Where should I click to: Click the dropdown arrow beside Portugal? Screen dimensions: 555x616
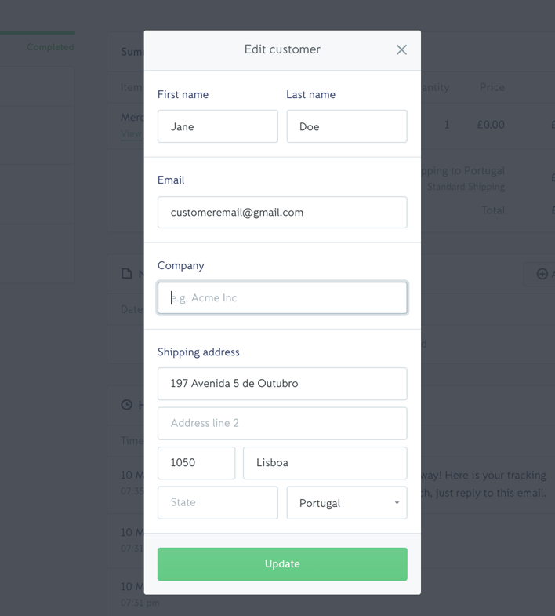397,503
